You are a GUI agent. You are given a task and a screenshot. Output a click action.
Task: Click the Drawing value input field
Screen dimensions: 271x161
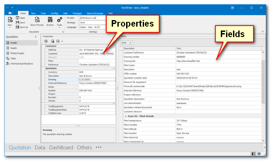click(97, 79)
